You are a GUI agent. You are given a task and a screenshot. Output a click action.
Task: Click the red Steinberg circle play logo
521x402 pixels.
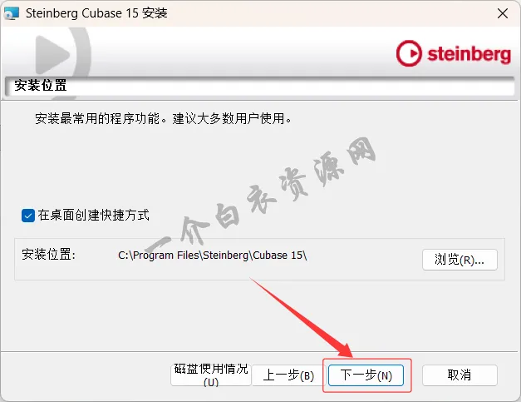[x=409, y=53]
